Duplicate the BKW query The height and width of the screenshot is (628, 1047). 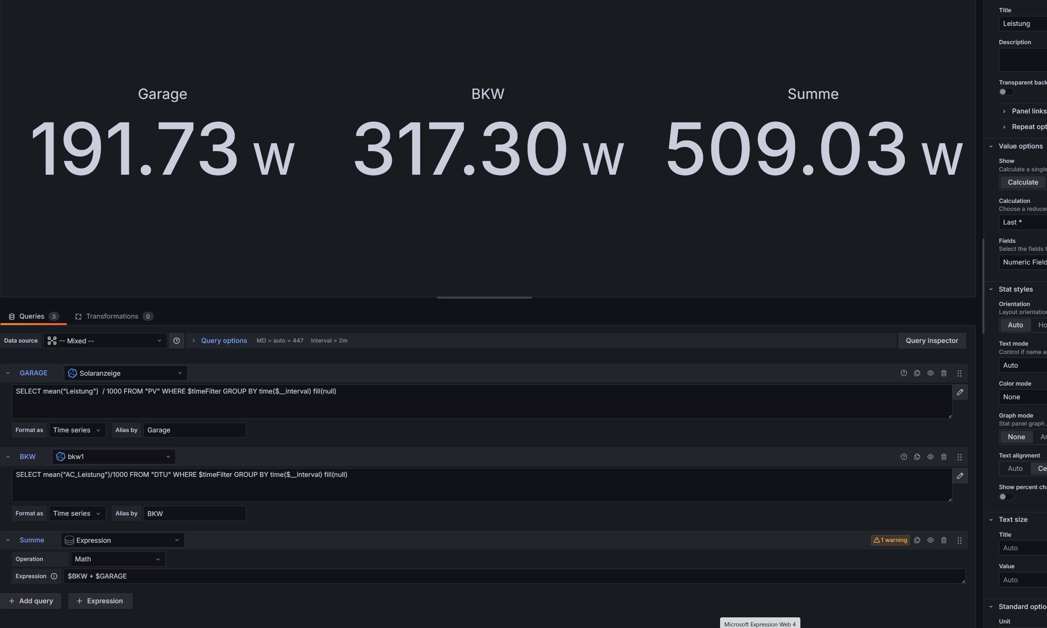[x=917, y=457]
